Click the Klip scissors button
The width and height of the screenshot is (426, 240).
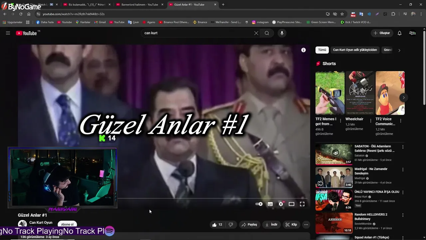click(x=291, y=225)
